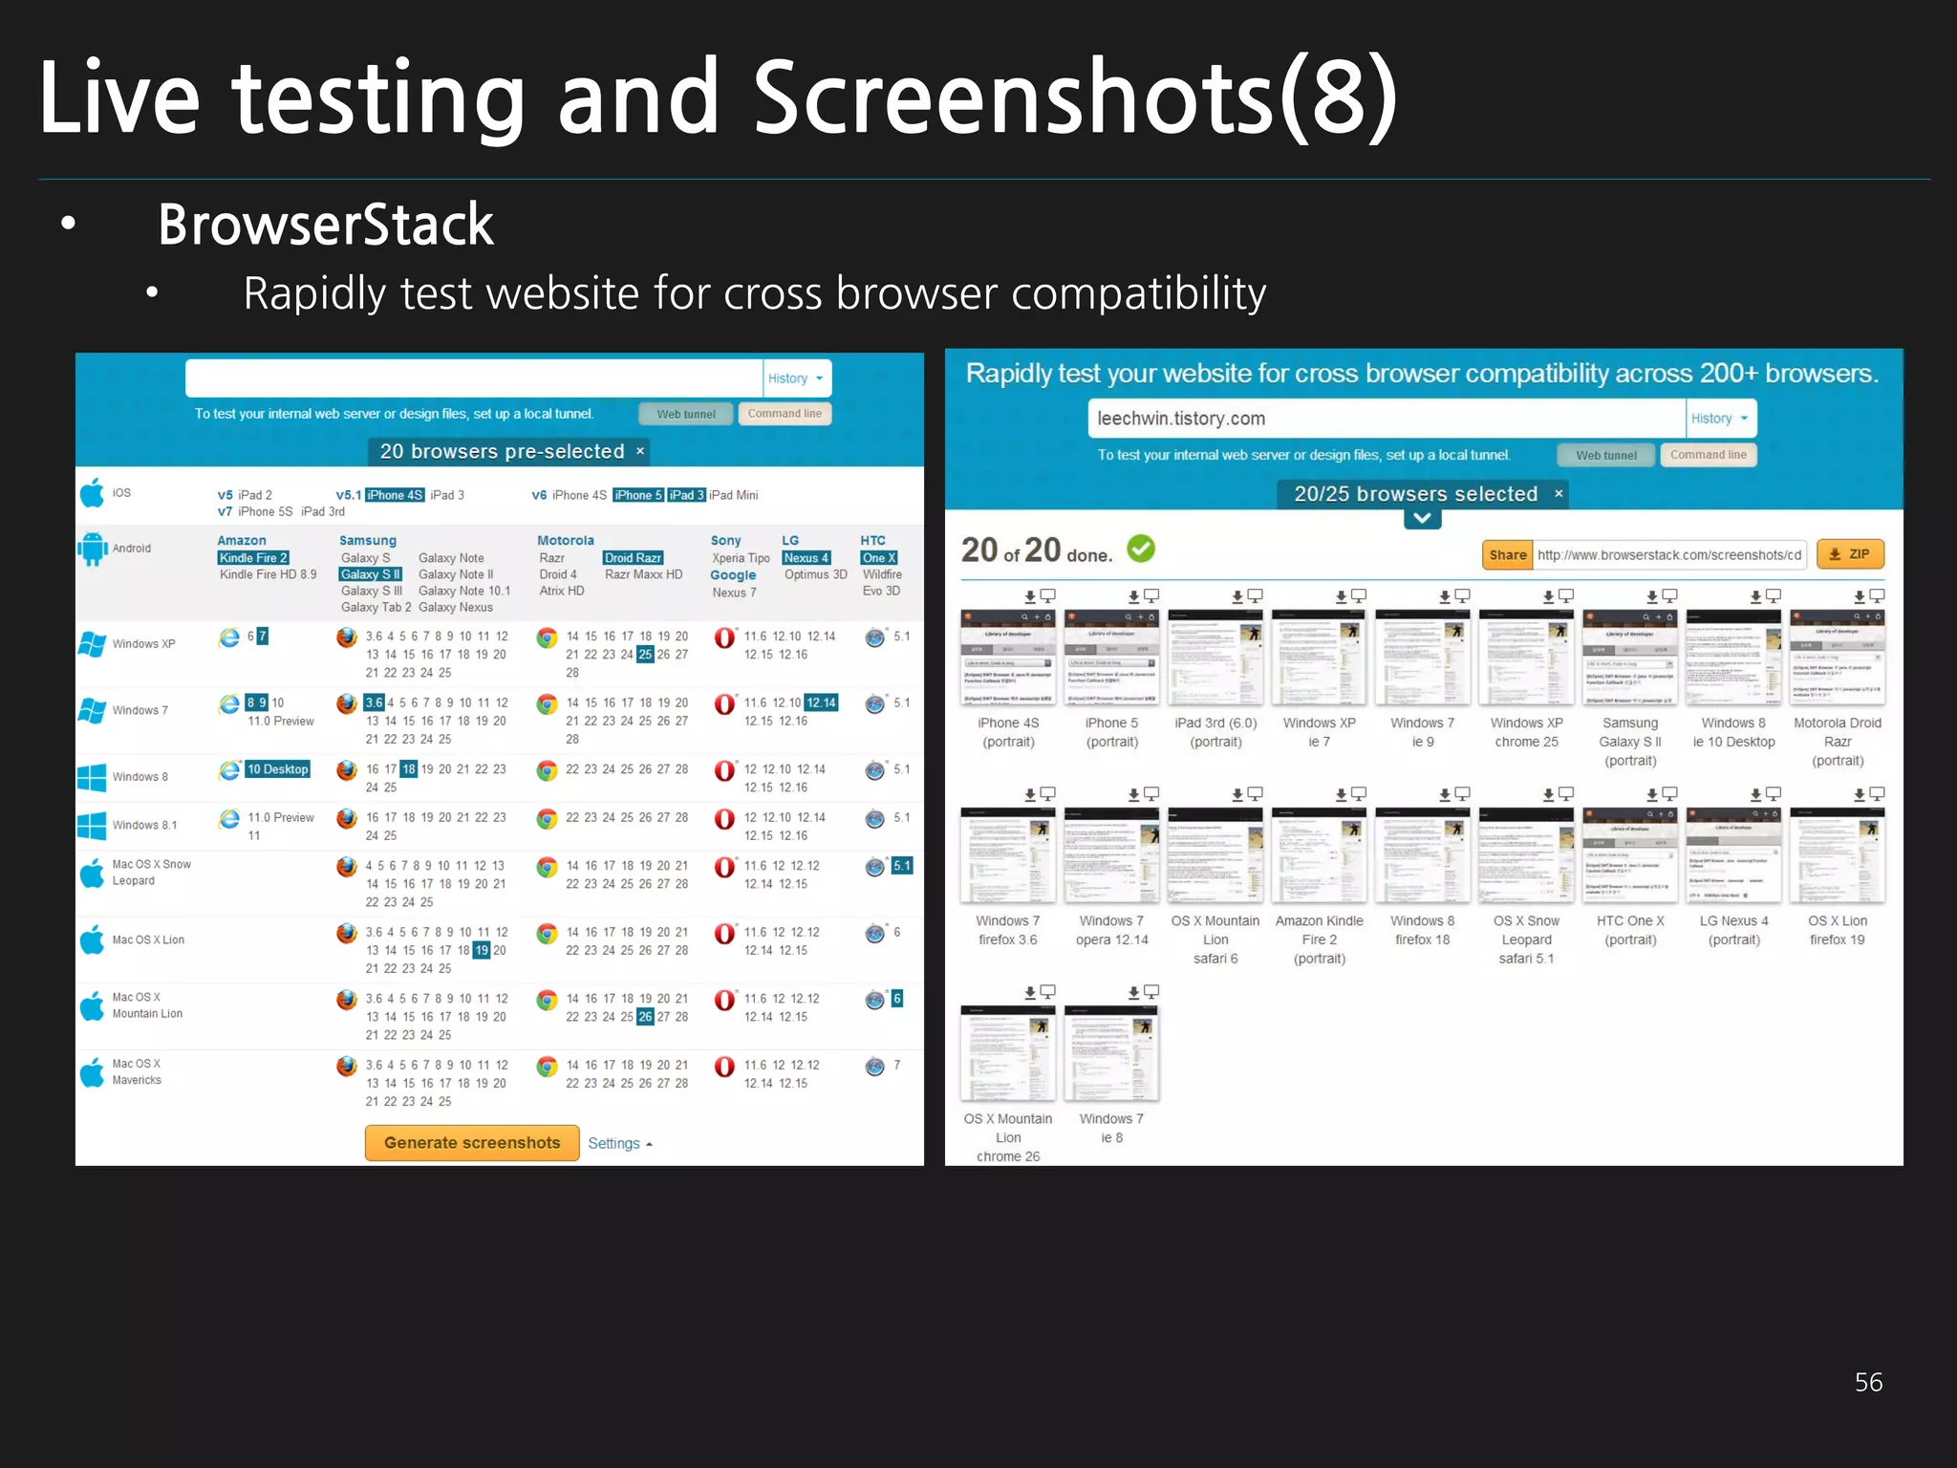Image resolution: width=1957 pixels, height=1468 pixels.
Task: Deselect 10 Desktop for Windows 8 IE
Action: (x=277, y=769)
